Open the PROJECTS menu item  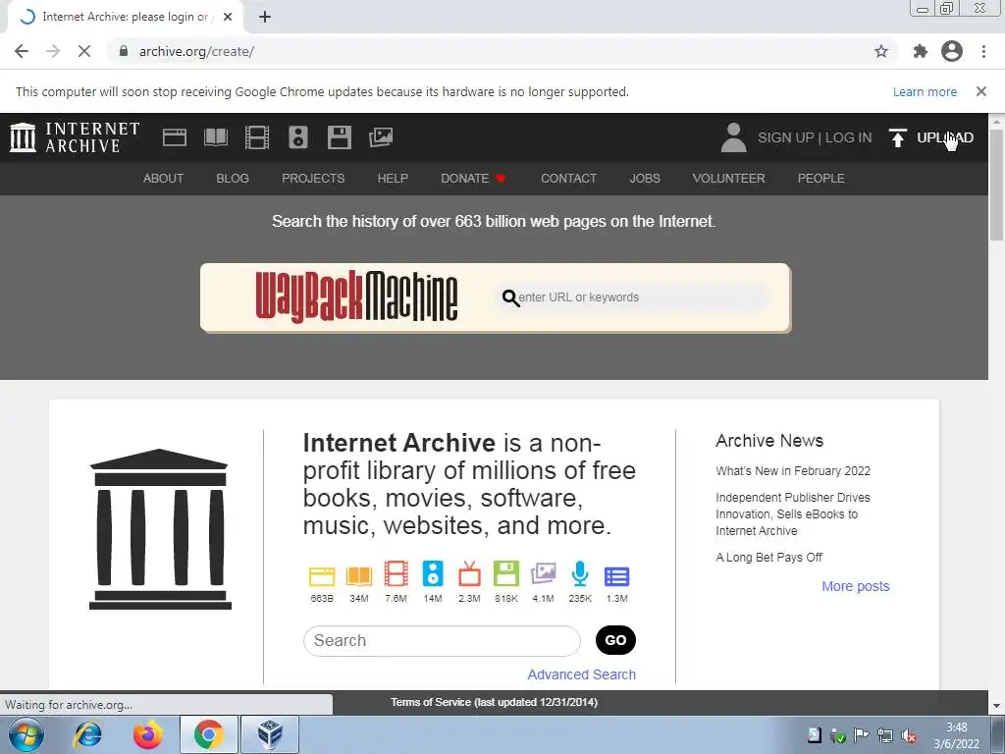pos(313,179)
